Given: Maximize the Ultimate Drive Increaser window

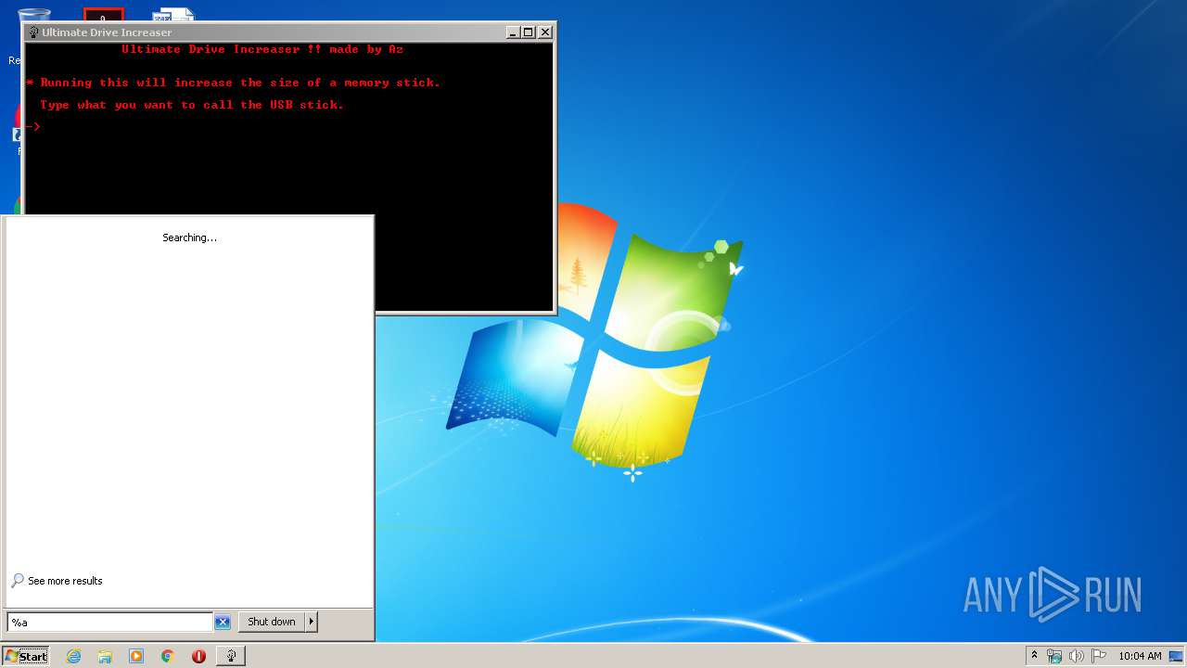Looking at the screenshot, I should pos(529,32).
